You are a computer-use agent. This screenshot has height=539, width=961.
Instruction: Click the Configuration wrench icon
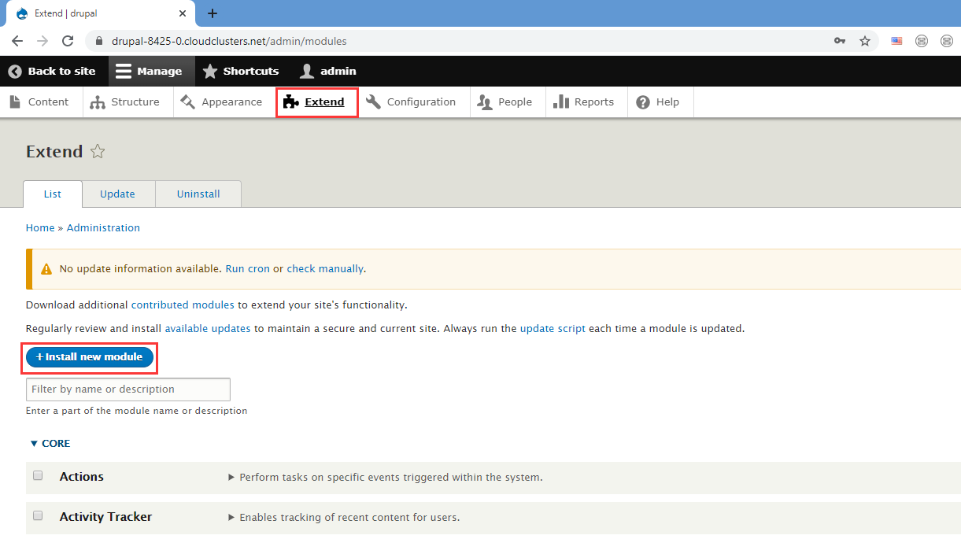coord(374,102)
